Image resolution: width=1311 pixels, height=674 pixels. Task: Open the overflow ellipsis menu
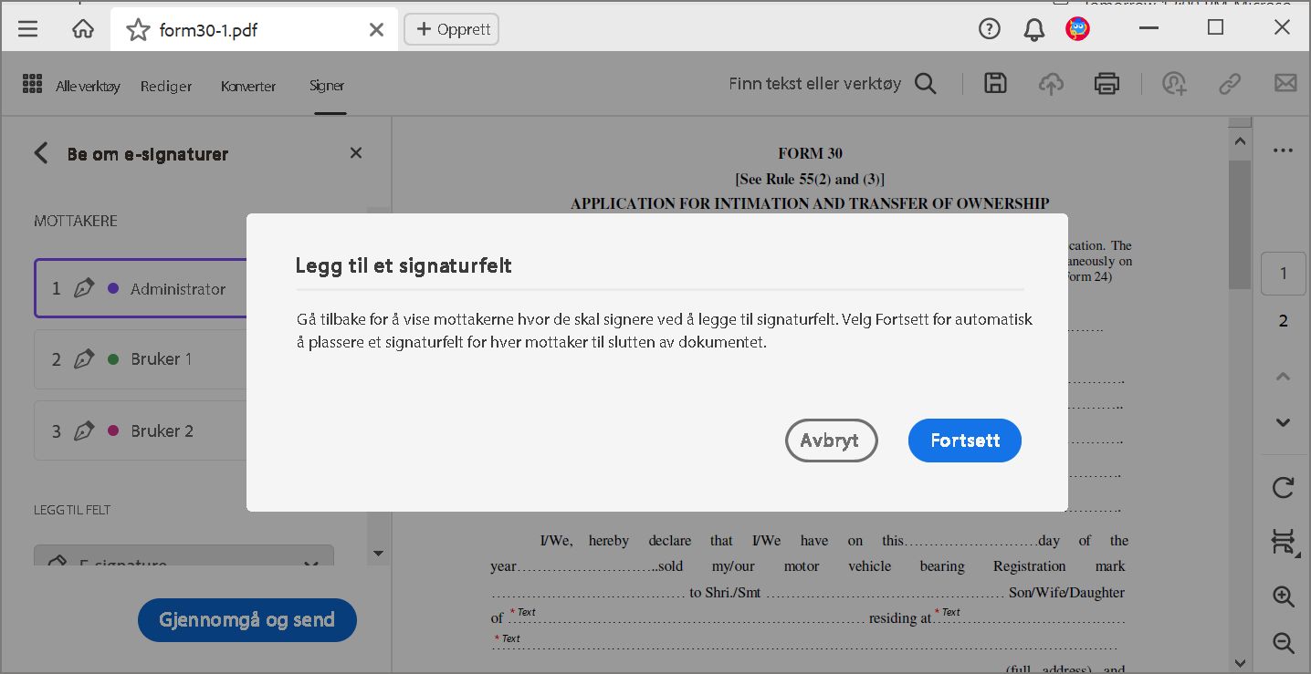click(1283, 150)
